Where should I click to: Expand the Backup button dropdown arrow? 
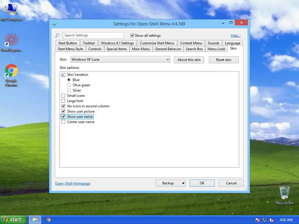(x=183, y=183)
